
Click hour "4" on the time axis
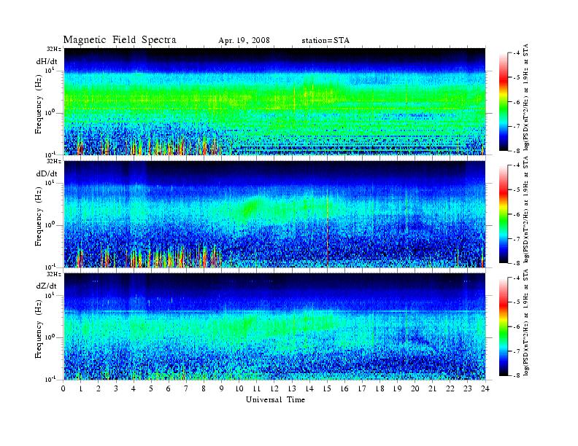134,388
